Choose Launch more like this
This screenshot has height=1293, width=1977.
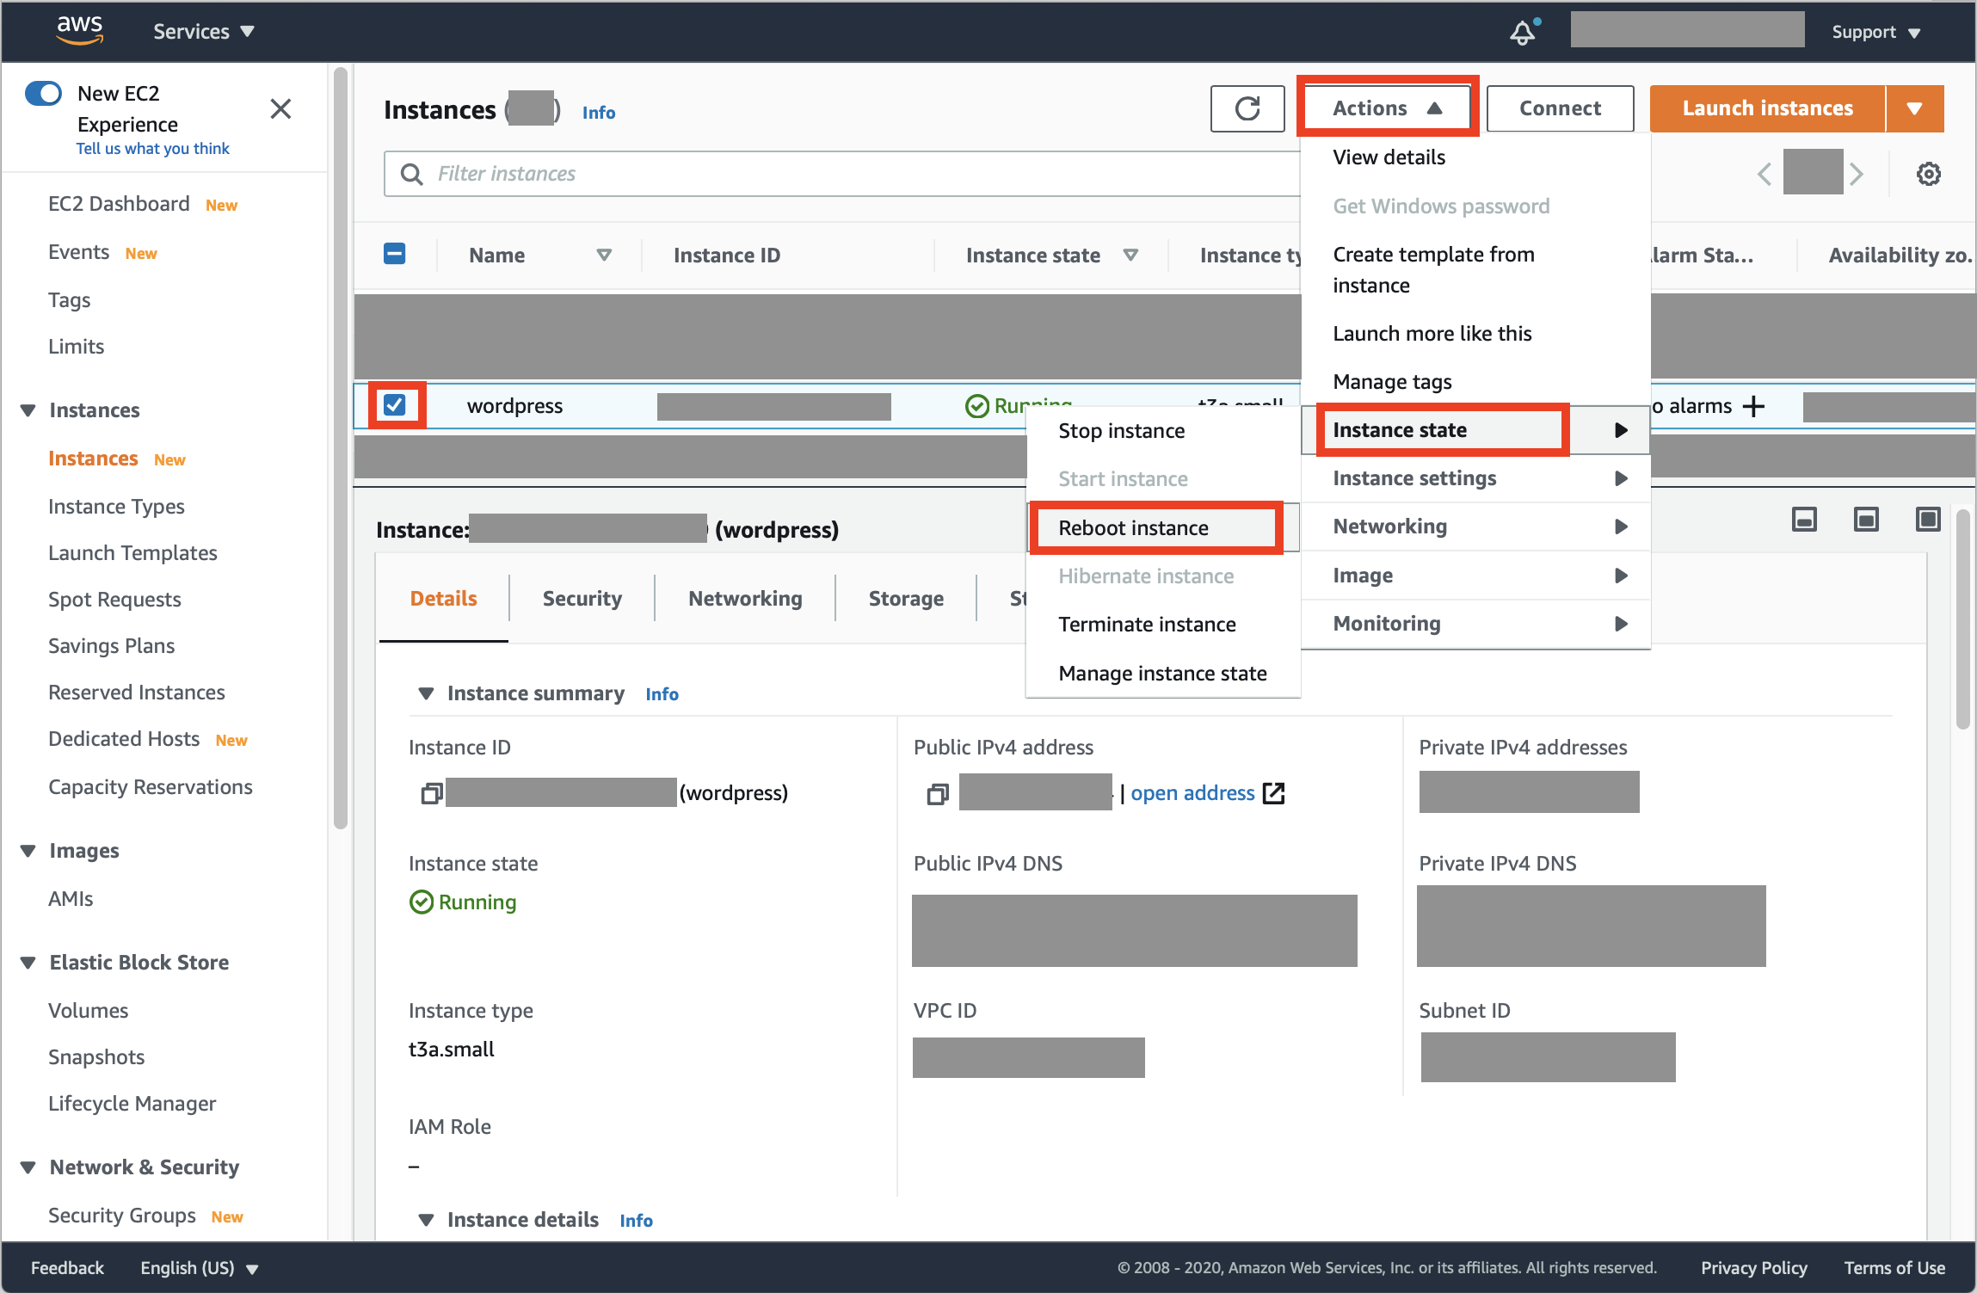pyautogui.click(x=1476, y=334)
